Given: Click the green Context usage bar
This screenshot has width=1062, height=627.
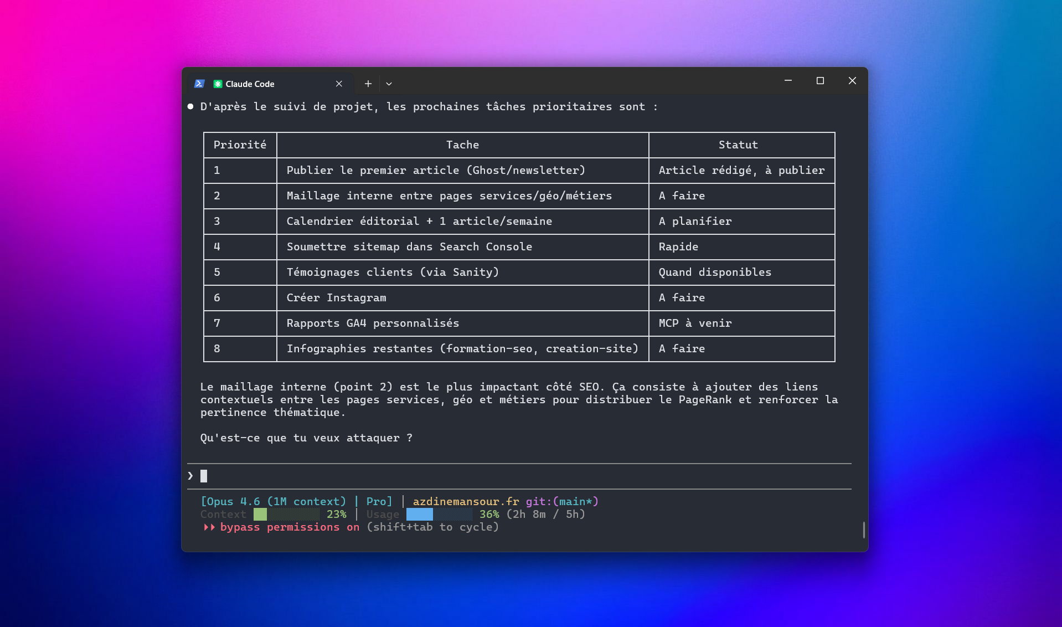Looking at the screenshot, I should pos(286,514).
